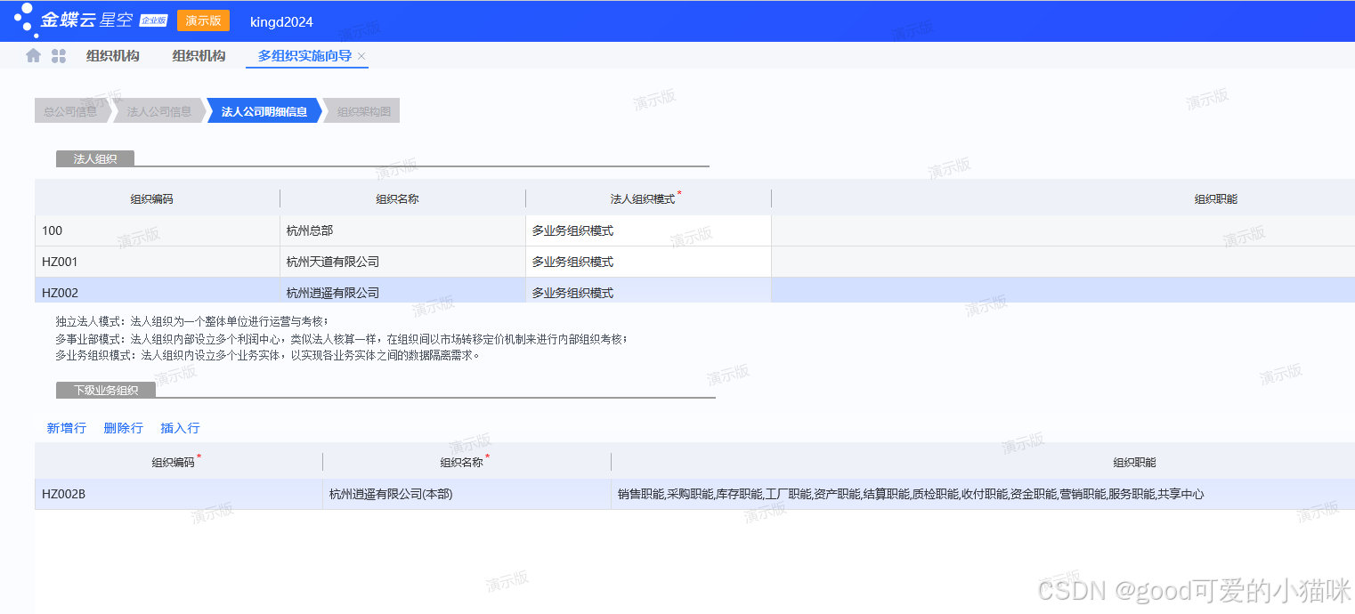This screenshot has height=614, width=1355.
Task: Click 杭州总部 name cell
Action: [x=402, y=230]
